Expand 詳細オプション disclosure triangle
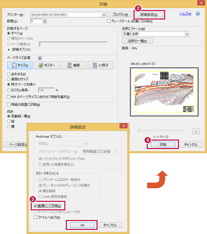 tap(9, 49)
